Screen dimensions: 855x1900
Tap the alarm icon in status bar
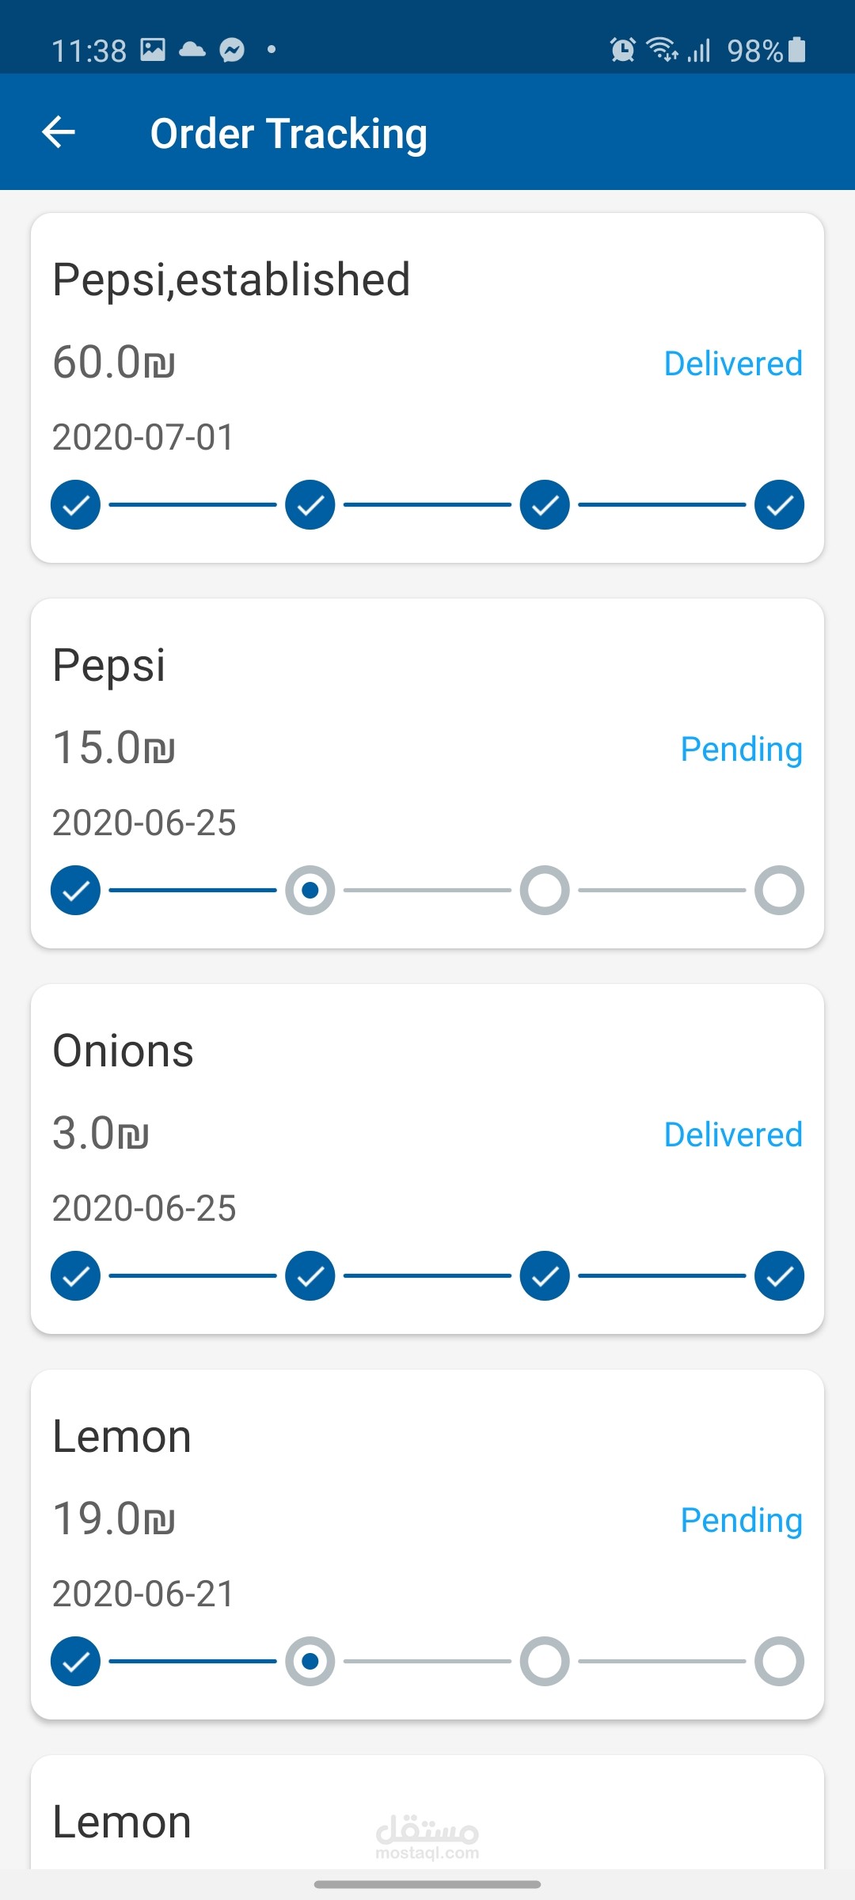pos(623,50)
